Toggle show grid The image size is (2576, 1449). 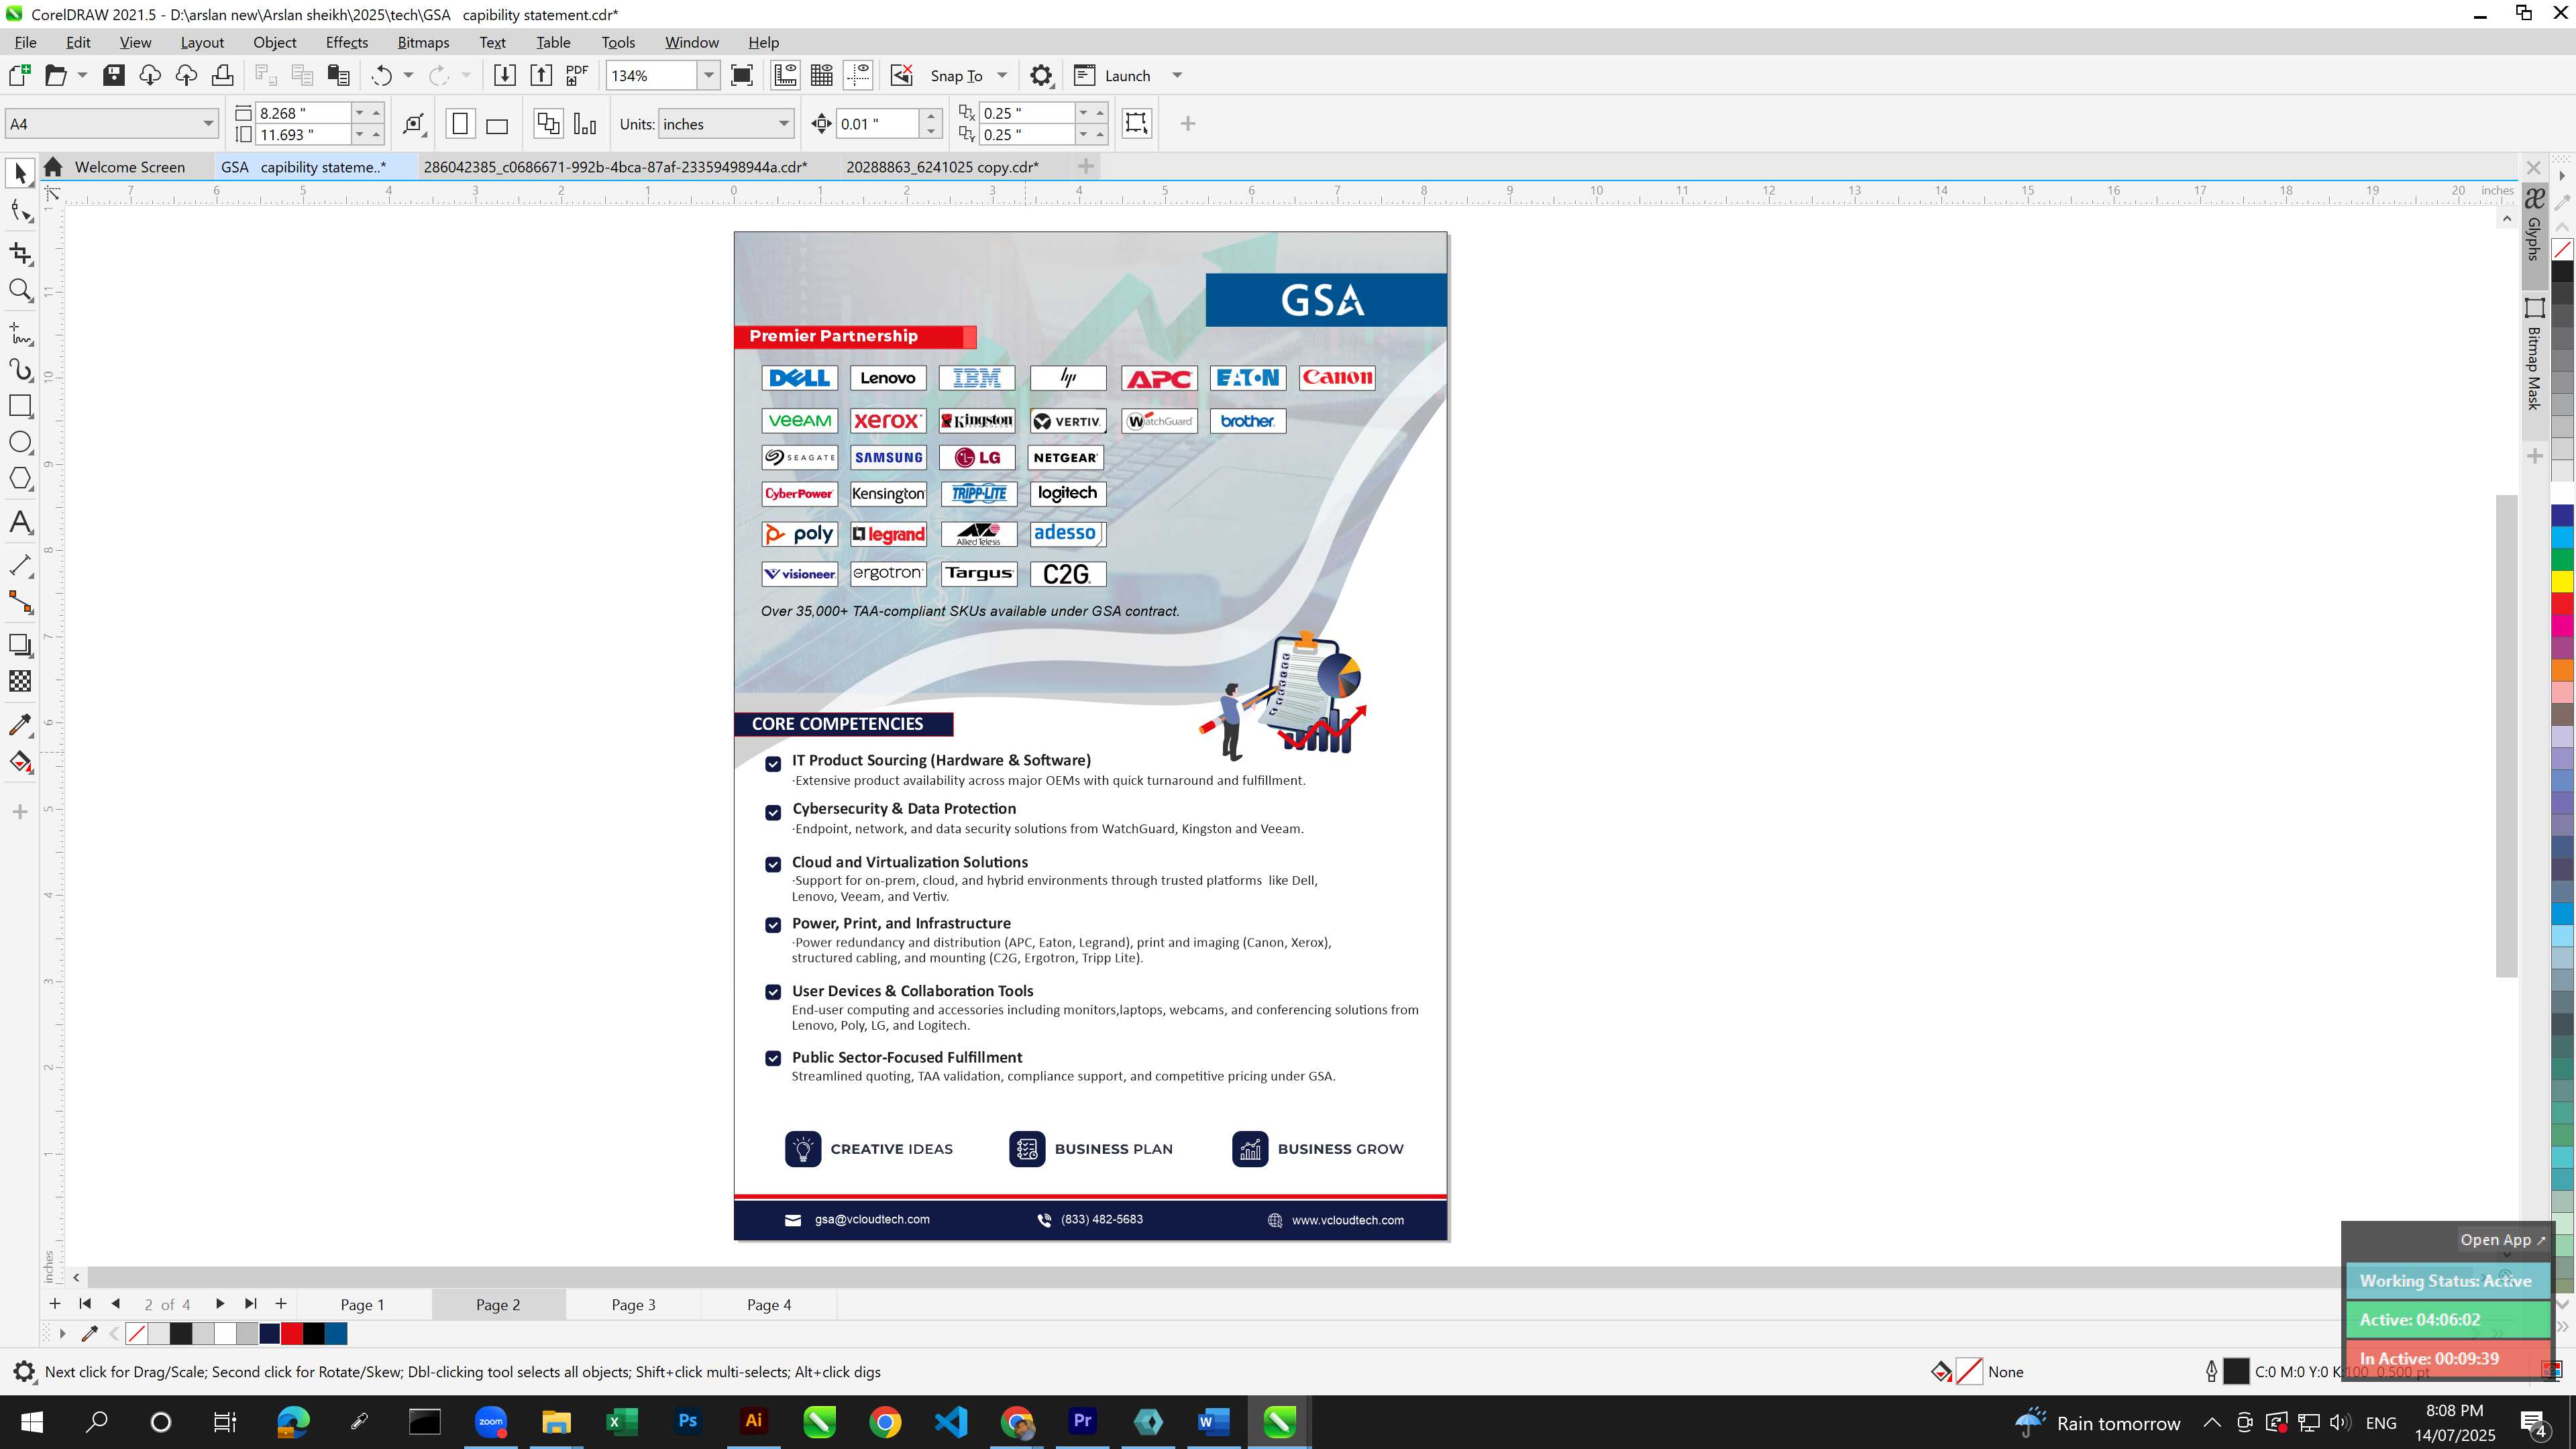pos(822,76)
